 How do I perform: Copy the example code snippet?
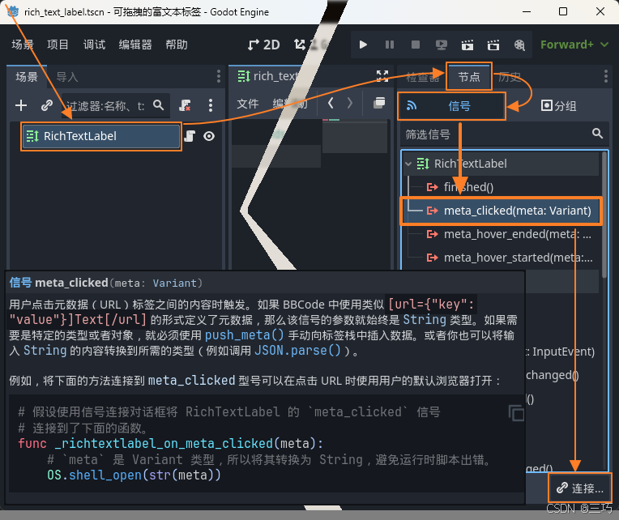pyautogui.click(x=516, y=413)
